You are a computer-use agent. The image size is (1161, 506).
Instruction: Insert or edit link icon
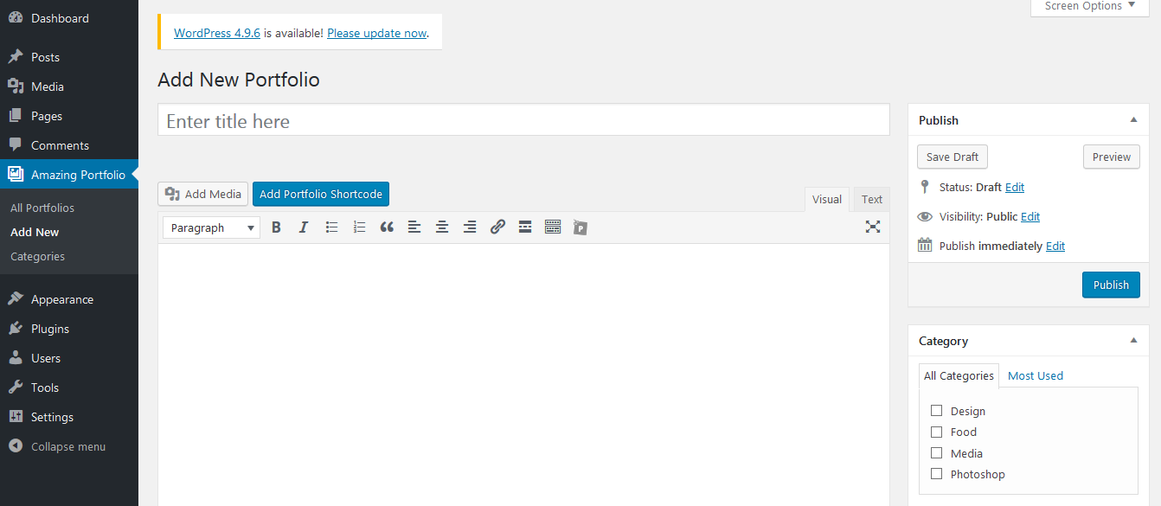tap(497, 227)
